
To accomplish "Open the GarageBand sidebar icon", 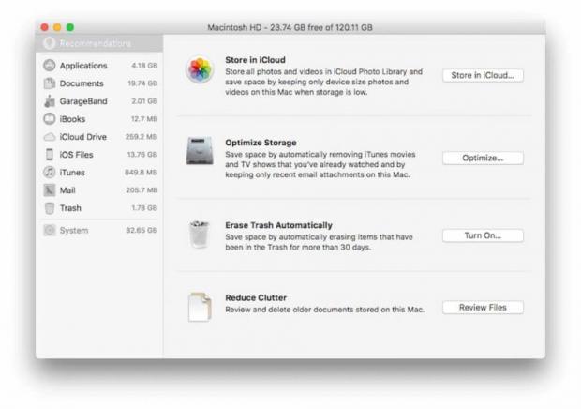I will pos(50,101).
